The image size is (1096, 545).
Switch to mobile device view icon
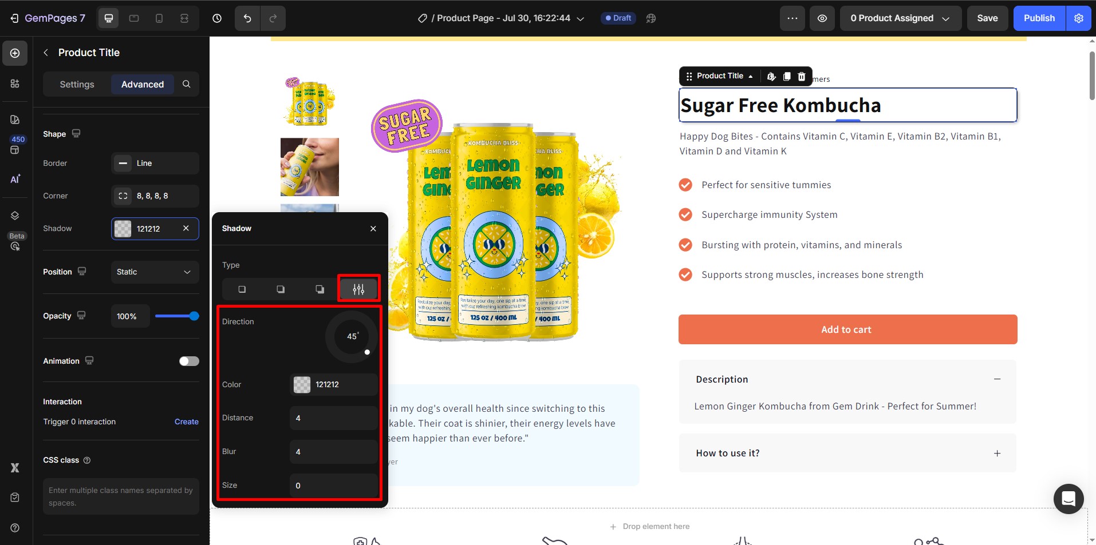(x=159, y=18)
